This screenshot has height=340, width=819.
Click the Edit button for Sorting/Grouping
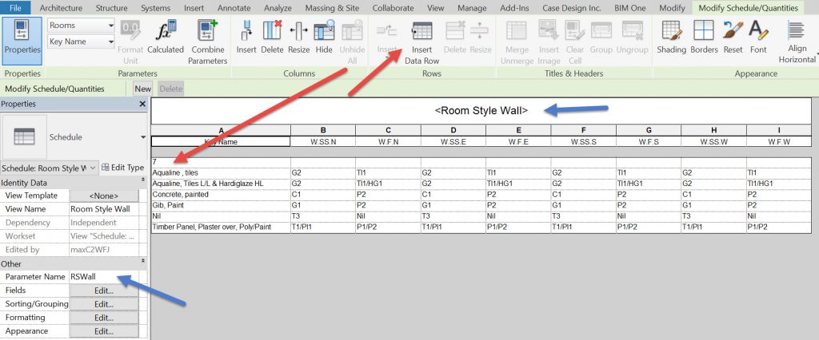click(104, 304)
